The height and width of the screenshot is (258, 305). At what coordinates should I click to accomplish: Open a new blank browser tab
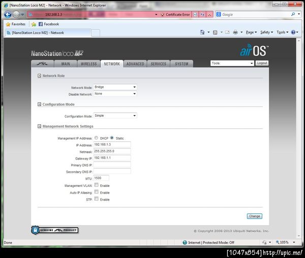(x=96, y=33)
